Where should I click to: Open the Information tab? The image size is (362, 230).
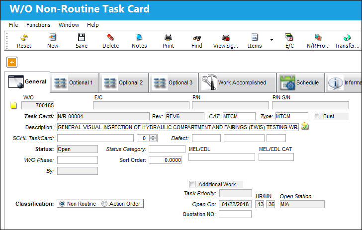coord(343,82)
